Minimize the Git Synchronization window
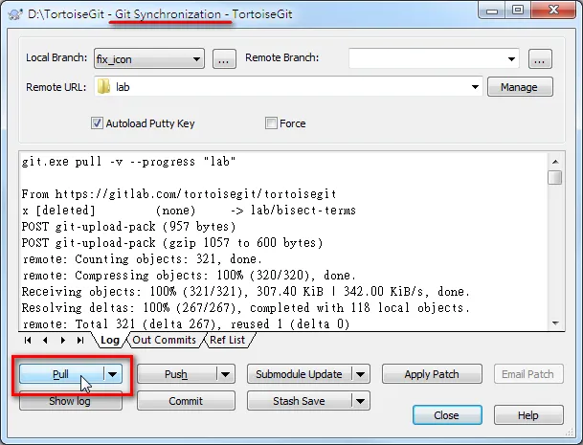583x445 pixels. coord(492,10)
